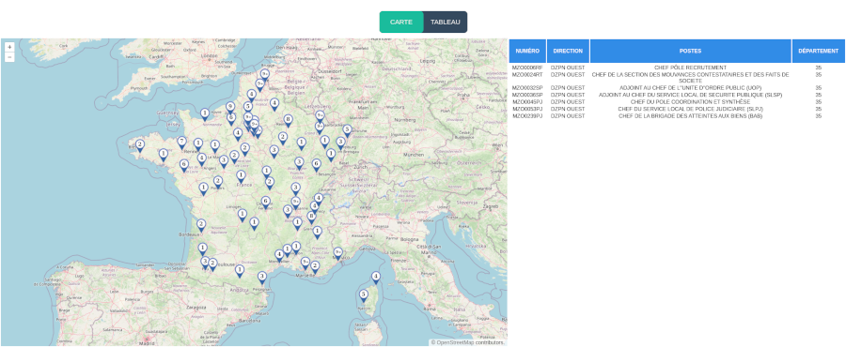Click the DÉPARTEMENT column header
This screenshot has height=362, width=846.
pos(818,52)
